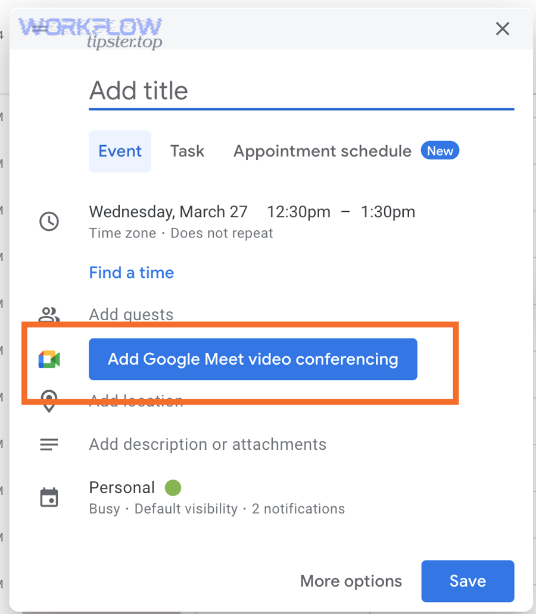The width and height of the screenshot is (536, 614).
Task: Select the Personal calendar label
Action: click(122, 488)
